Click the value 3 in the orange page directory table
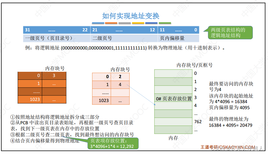Viewport: 268px width, 154px height. pyautogui.click(x=54, y=76)
